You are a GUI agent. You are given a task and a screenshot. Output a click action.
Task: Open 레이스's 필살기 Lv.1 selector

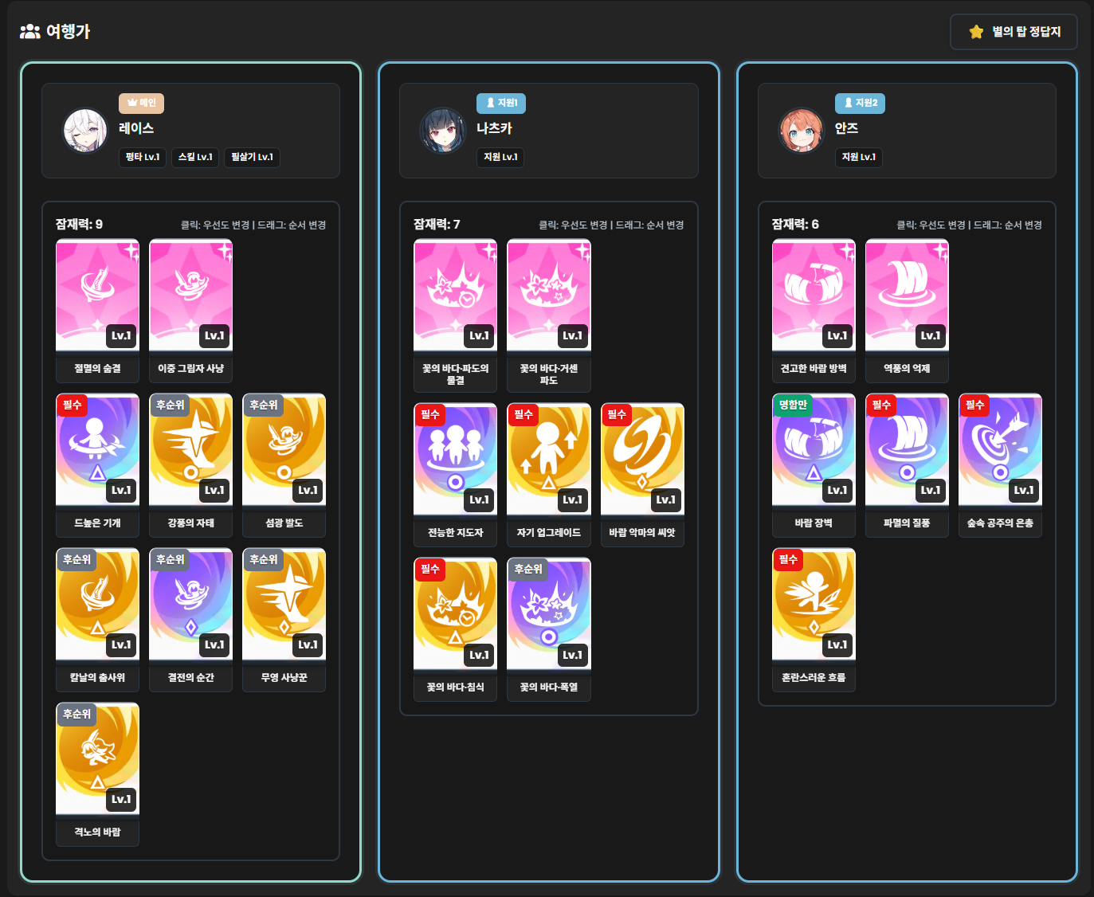tap(252, 157)
